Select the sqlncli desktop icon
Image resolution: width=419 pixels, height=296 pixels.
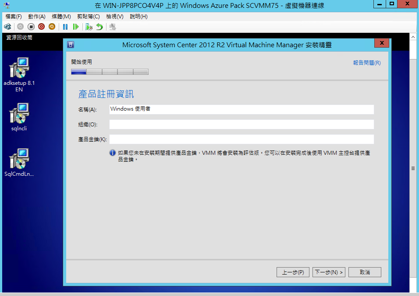(19, 117)
